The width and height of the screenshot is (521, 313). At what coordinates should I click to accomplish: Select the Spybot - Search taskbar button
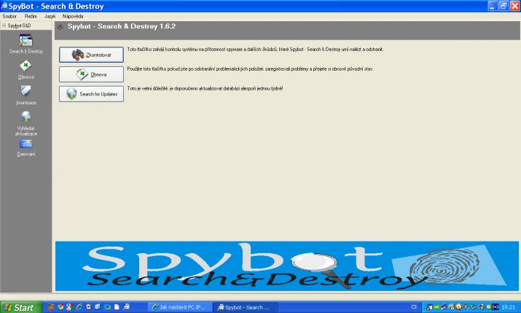(246, 307)
